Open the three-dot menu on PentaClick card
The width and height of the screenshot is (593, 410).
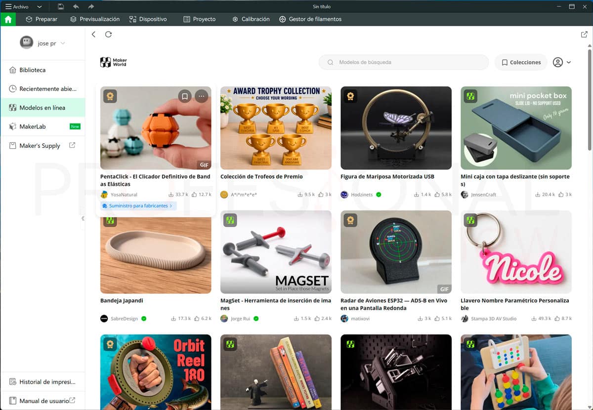(201, 96)
